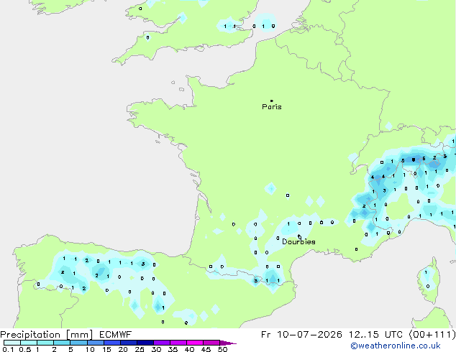Pick the 2–5 mm legend swatch
This screenshot has width=456, height=352.
coord(62,343)
